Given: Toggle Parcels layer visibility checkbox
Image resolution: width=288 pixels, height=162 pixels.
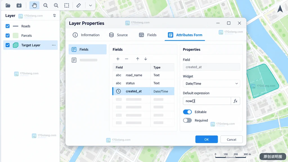Looking at the screenshot, I should pyautogui.click(x=8, y=35).
